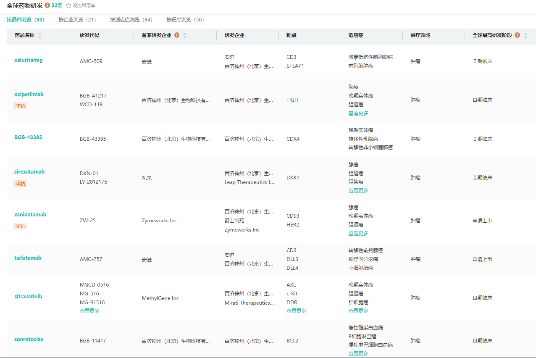Click indication 激素抵抗性前列腺癌

coord(370,57)
